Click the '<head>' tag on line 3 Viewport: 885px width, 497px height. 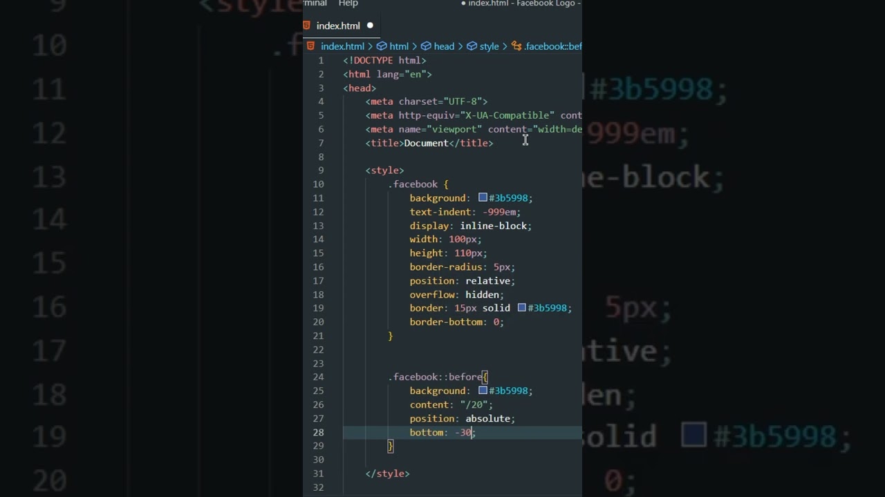coord(360,88)
